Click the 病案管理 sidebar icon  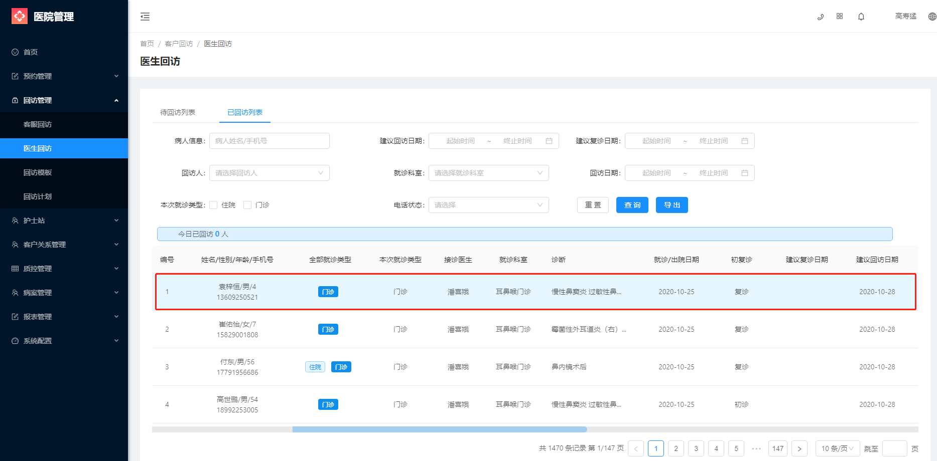click(x=15, y=293)
